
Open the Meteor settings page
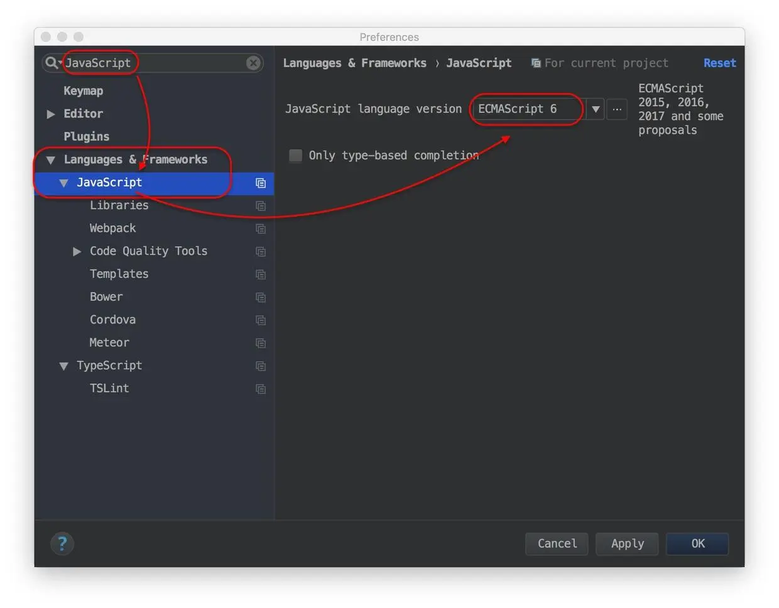tap(109, 342)
